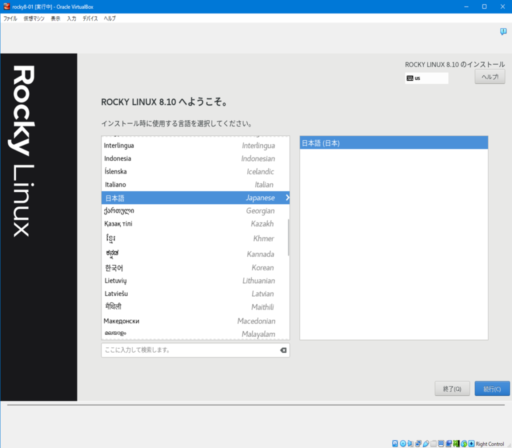
Task: Select the 日本語 Japanese language row
Action: pyautogui.click(x=195, y=198)
